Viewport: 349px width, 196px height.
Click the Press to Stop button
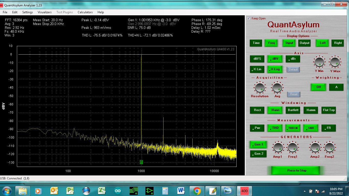tap(296, 170)
